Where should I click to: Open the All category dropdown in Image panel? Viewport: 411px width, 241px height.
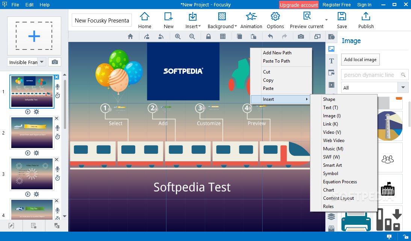pos(403,88)
